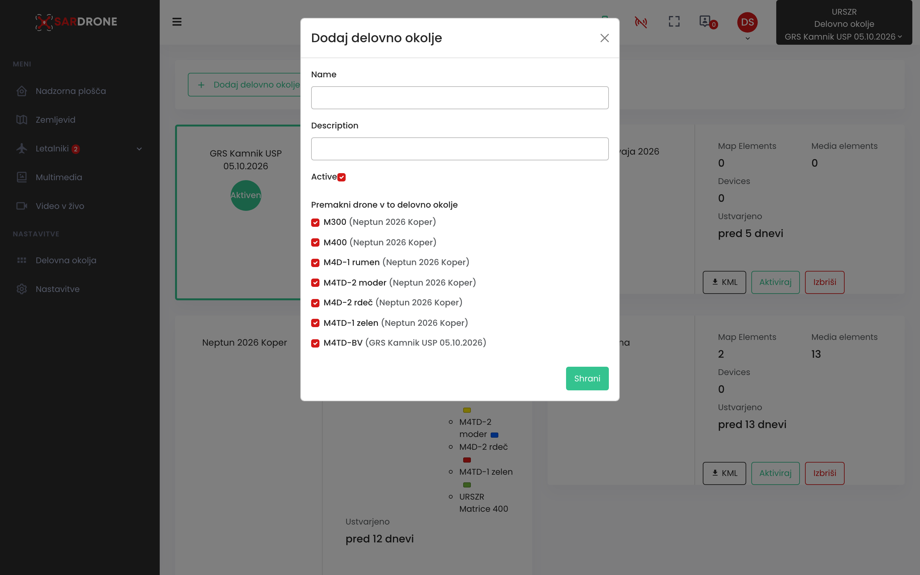
Task: Click Aktiviraj for the pred 5 dnevi workspace
Action: (x=775, y=282)
